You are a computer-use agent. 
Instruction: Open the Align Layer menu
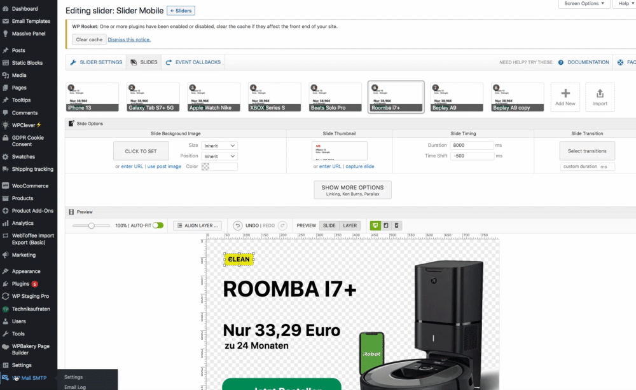tap(198, 225)
